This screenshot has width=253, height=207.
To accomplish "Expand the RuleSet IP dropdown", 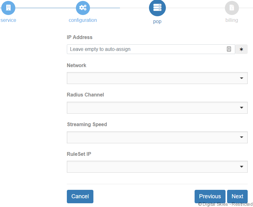I will 157,167.
